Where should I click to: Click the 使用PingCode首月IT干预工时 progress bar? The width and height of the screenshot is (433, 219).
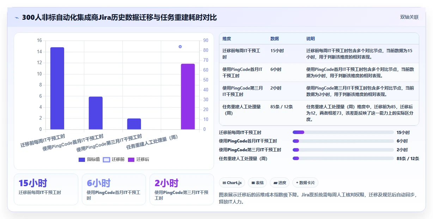(x=343, y=141)
